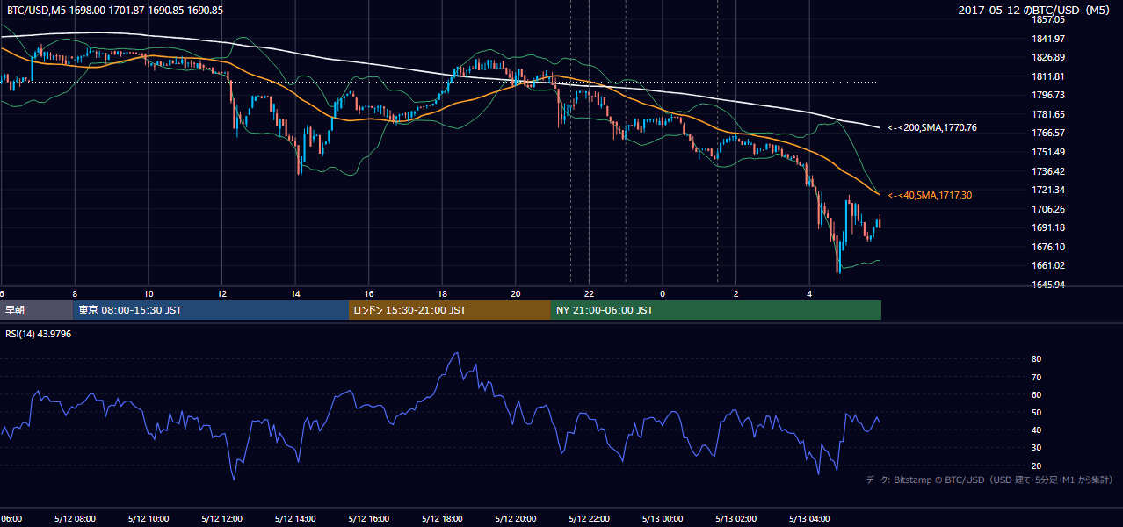Click RSI scale value 60

[1036, 394]
